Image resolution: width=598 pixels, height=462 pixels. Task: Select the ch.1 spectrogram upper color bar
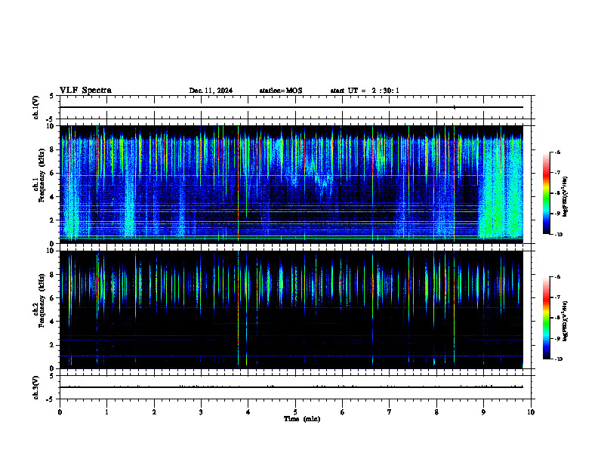(x=546, y=193)
